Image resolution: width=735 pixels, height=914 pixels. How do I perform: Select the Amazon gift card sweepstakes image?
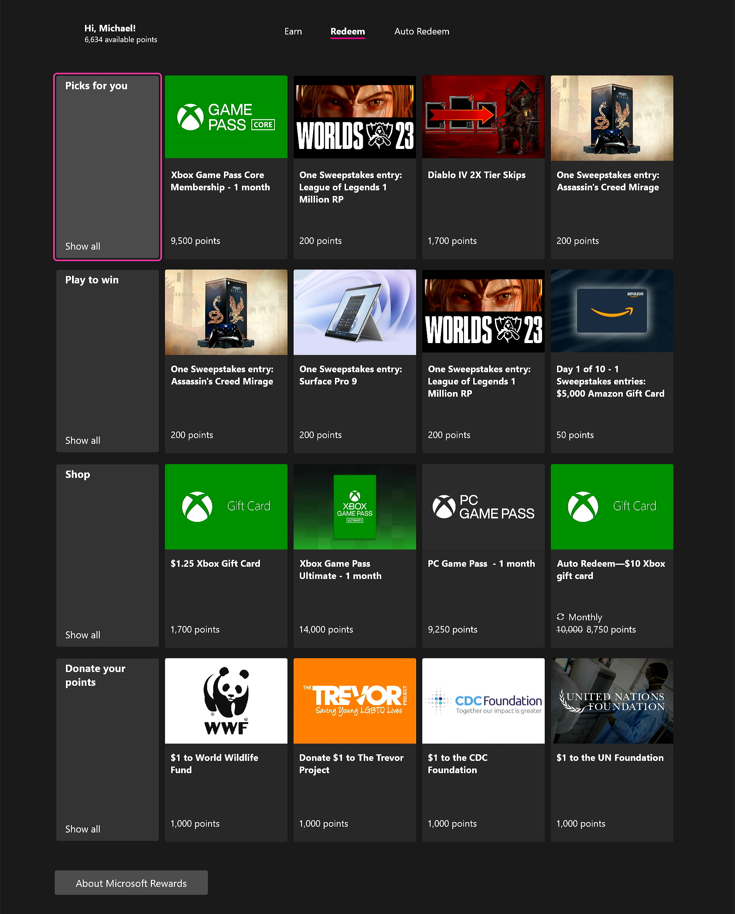(x=611, y=311)
